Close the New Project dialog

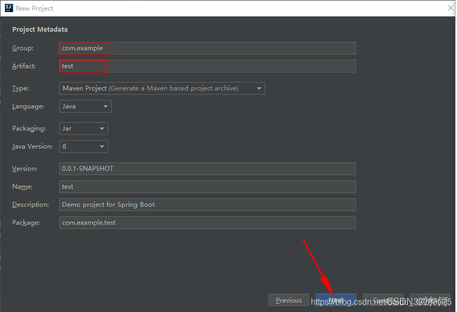[x=451, y=8]
